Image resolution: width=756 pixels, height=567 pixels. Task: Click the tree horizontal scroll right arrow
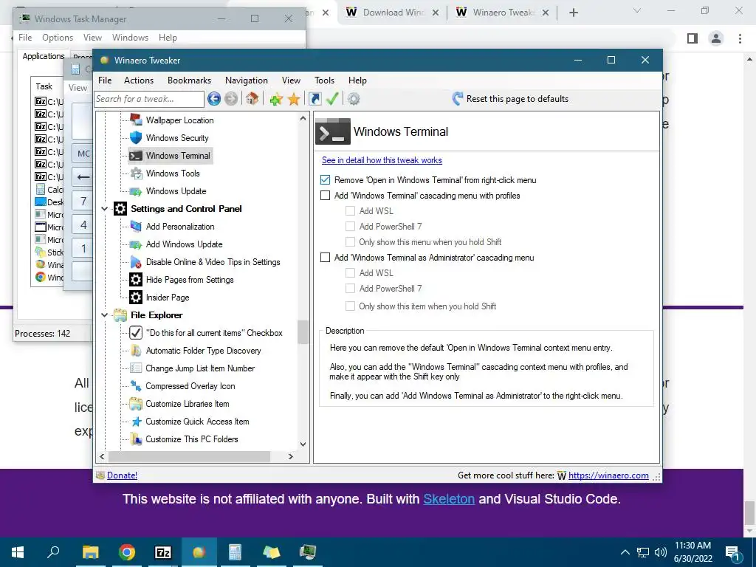coord(290,456)
